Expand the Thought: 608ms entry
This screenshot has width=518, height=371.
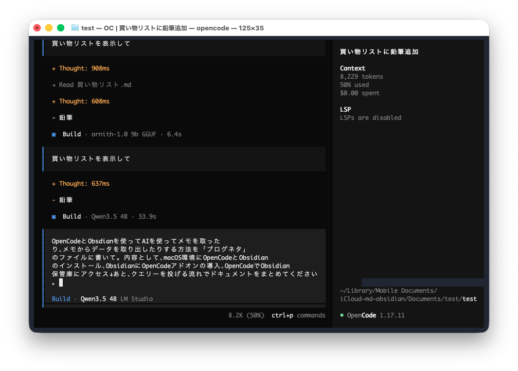[x=81, y=101]
